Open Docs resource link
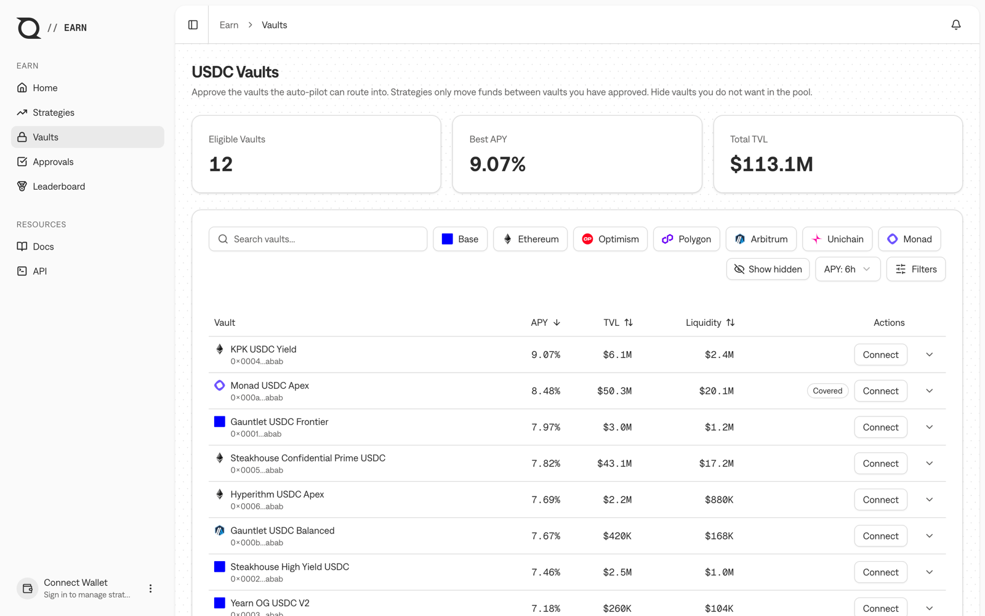 coord(87,246)
